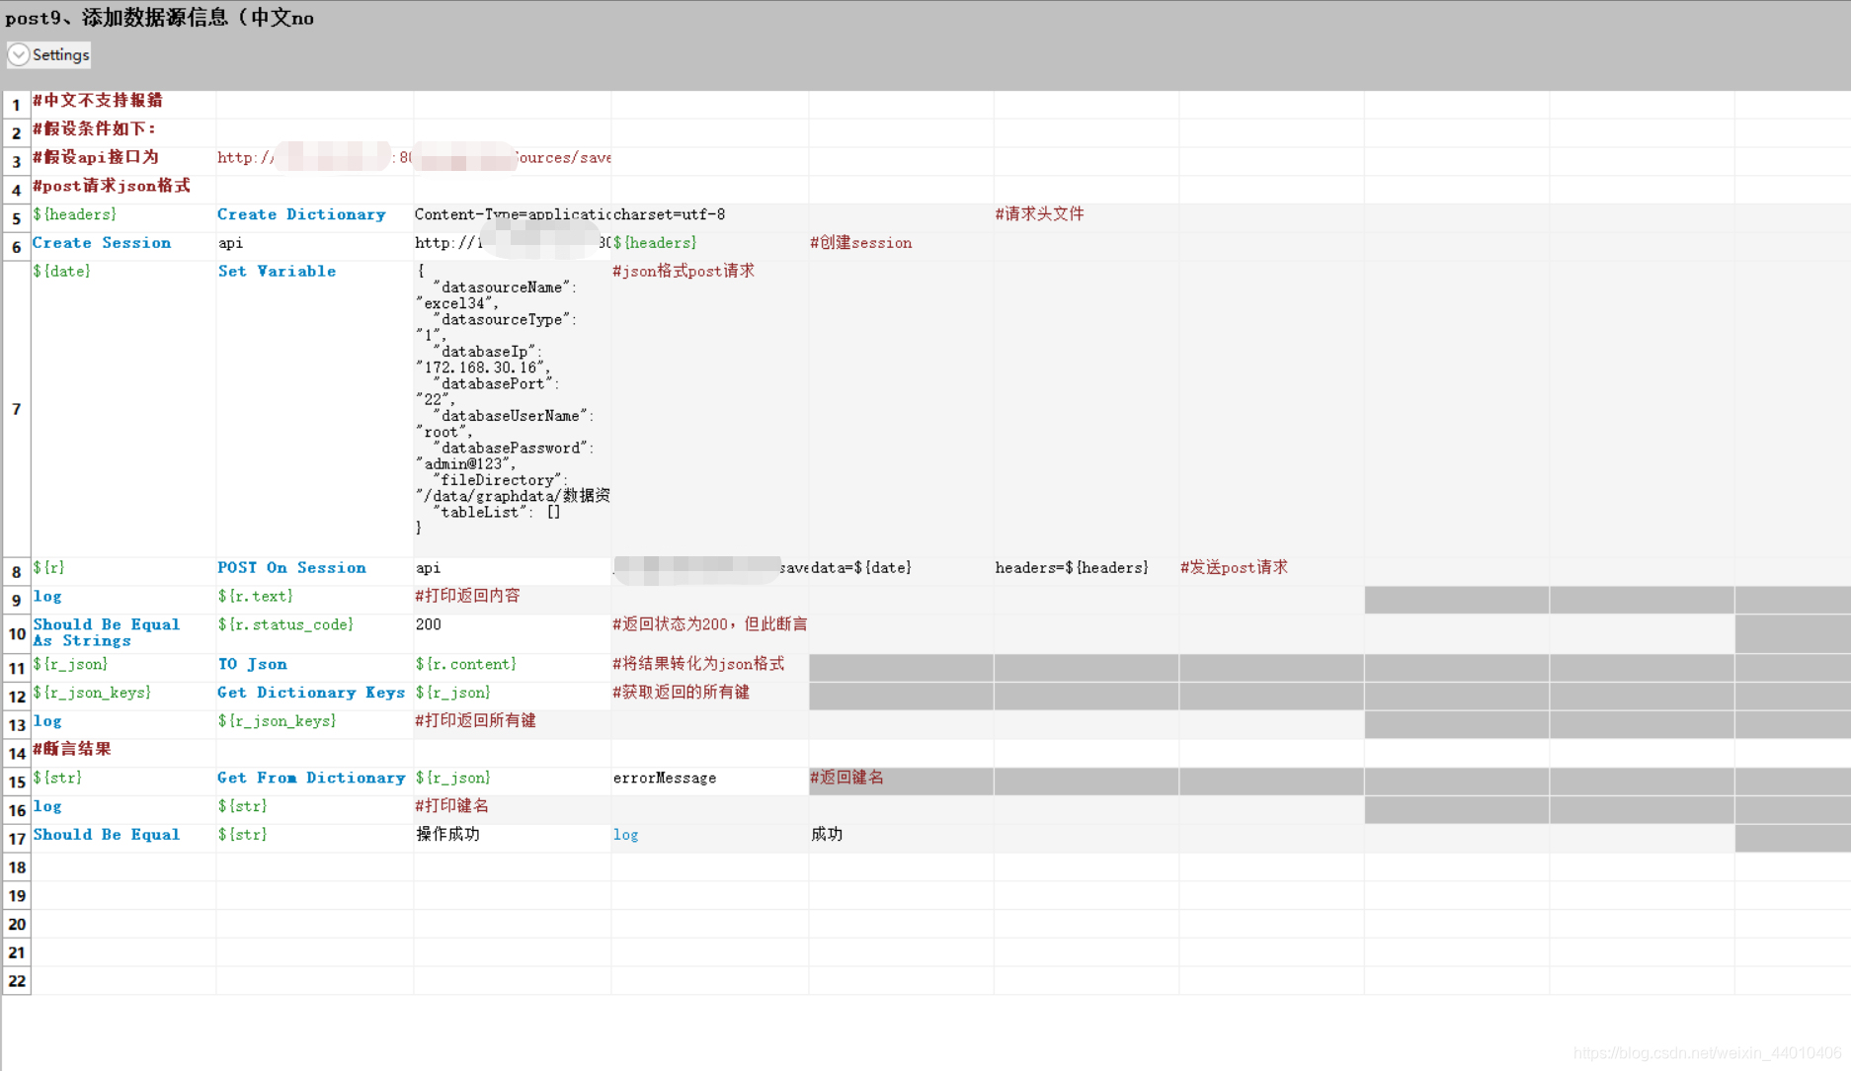Click the ${r.text} argument cell in row 9
1851x1071 pixels.
(256, 596)
